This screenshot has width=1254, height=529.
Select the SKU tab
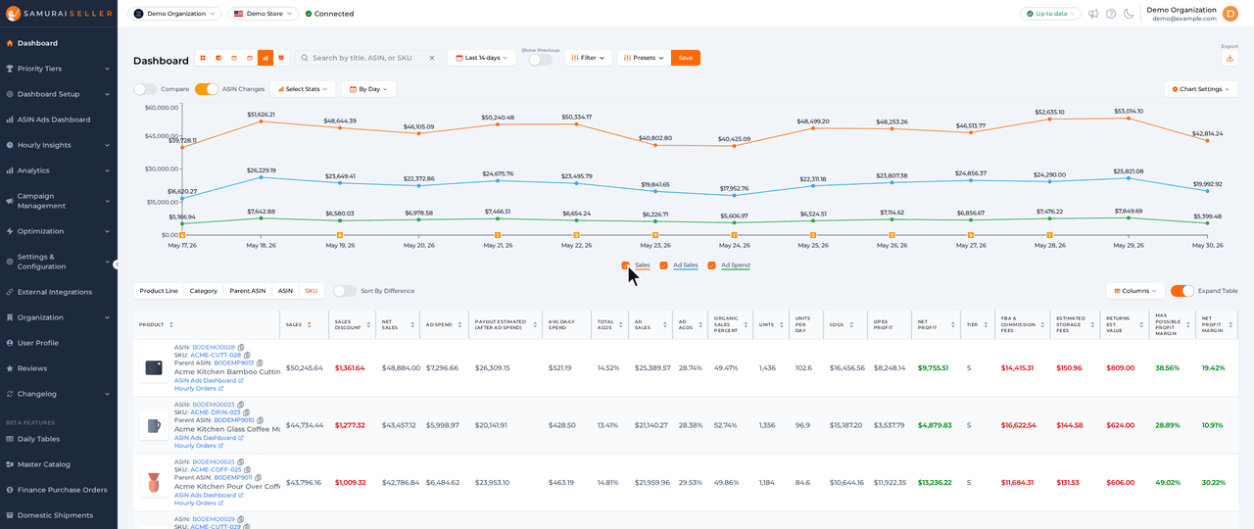point(311,291)
